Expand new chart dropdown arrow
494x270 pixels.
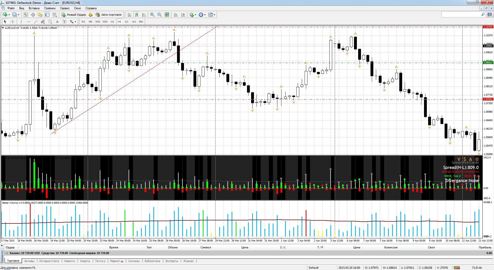pos(9,15)
